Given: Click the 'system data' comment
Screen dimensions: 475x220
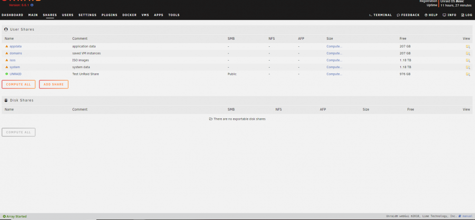Looking at the screenshot, I should click(81, 67).
